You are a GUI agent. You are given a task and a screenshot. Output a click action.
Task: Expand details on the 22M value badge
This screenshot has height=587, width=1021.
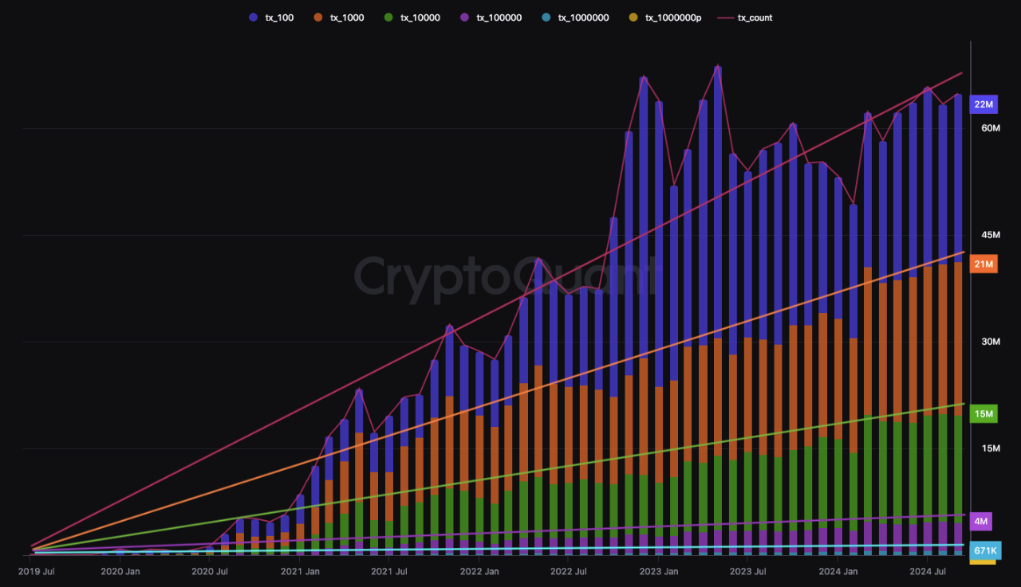[x=984, y=104]
